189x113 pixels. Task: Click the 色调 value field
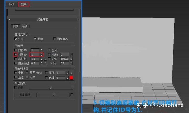pyautogui.click(x=61, y=78)
